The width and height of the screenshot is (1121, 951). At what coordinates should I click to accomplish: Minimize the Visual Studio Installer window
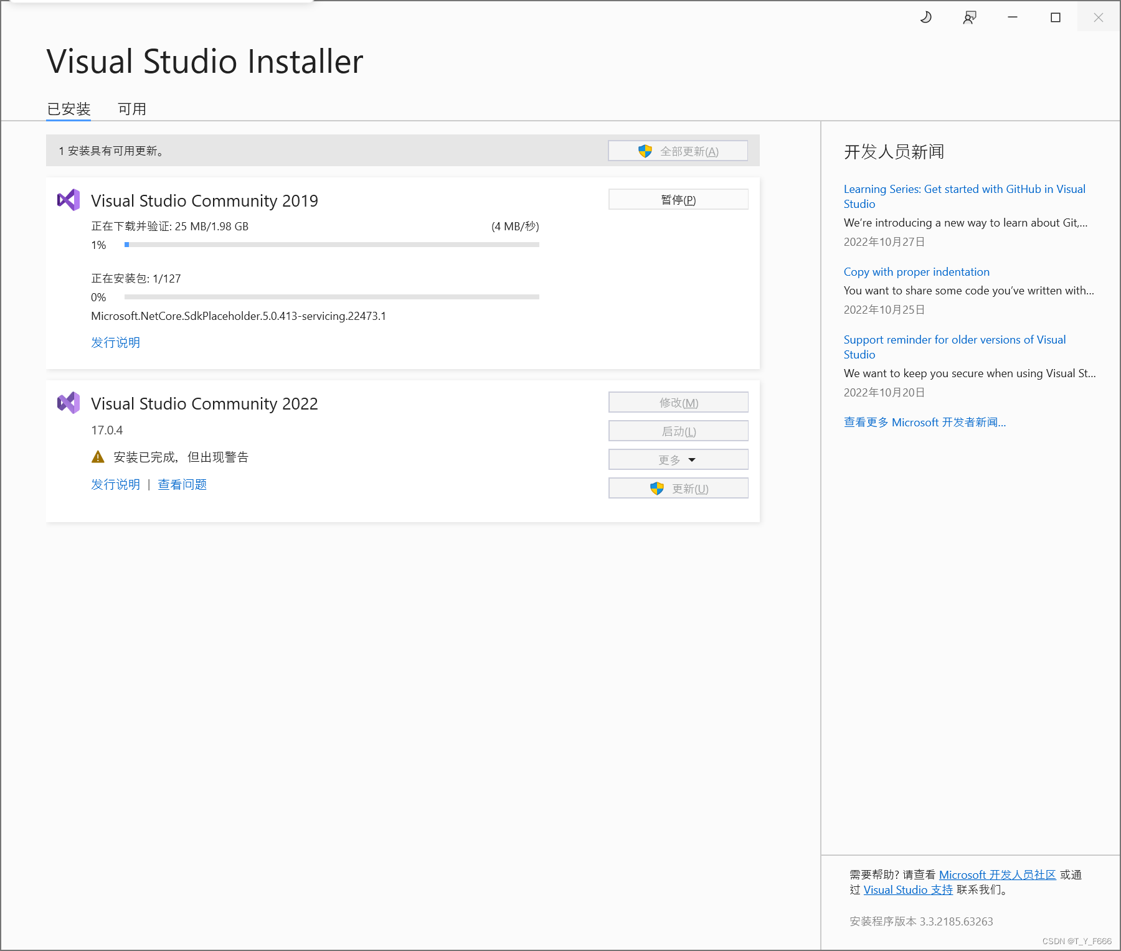click(1013, 17)
